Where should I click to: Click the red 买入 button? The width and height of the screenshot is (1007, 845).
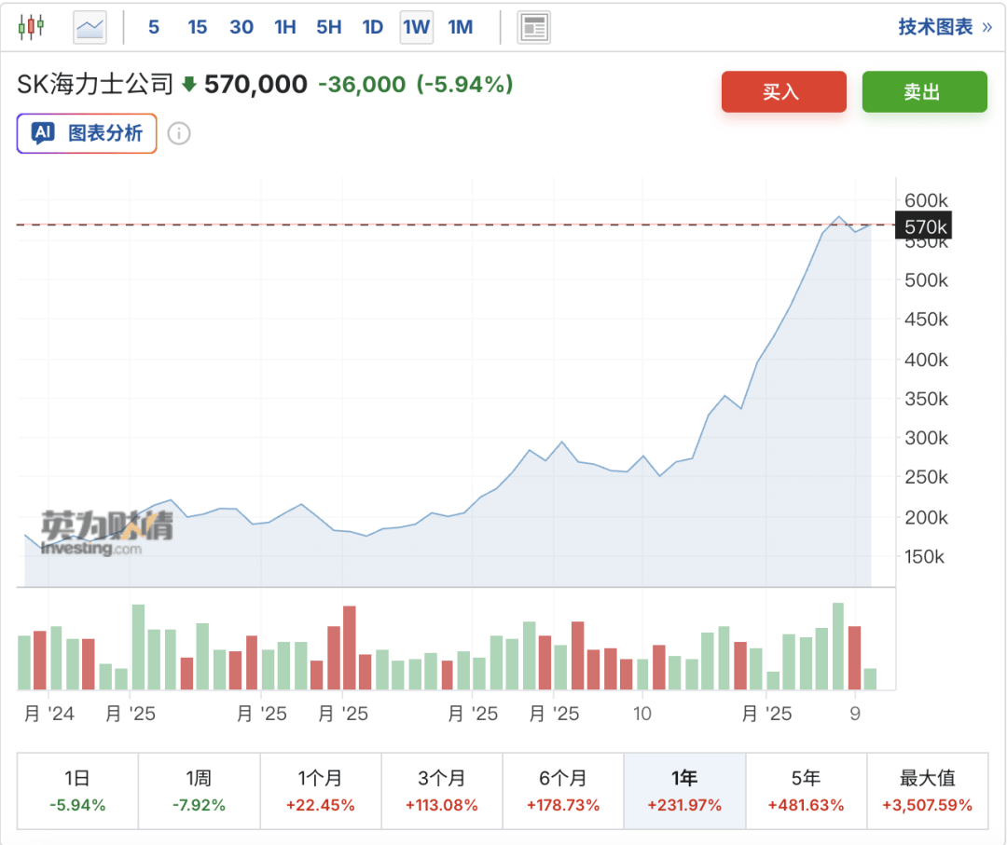pos(783,91)
